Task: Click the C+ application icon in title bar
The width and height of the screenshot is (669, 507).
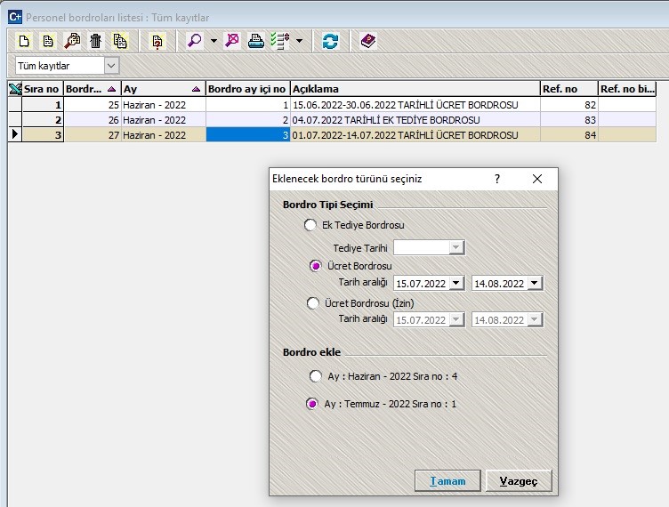Action: pos(15,17)
